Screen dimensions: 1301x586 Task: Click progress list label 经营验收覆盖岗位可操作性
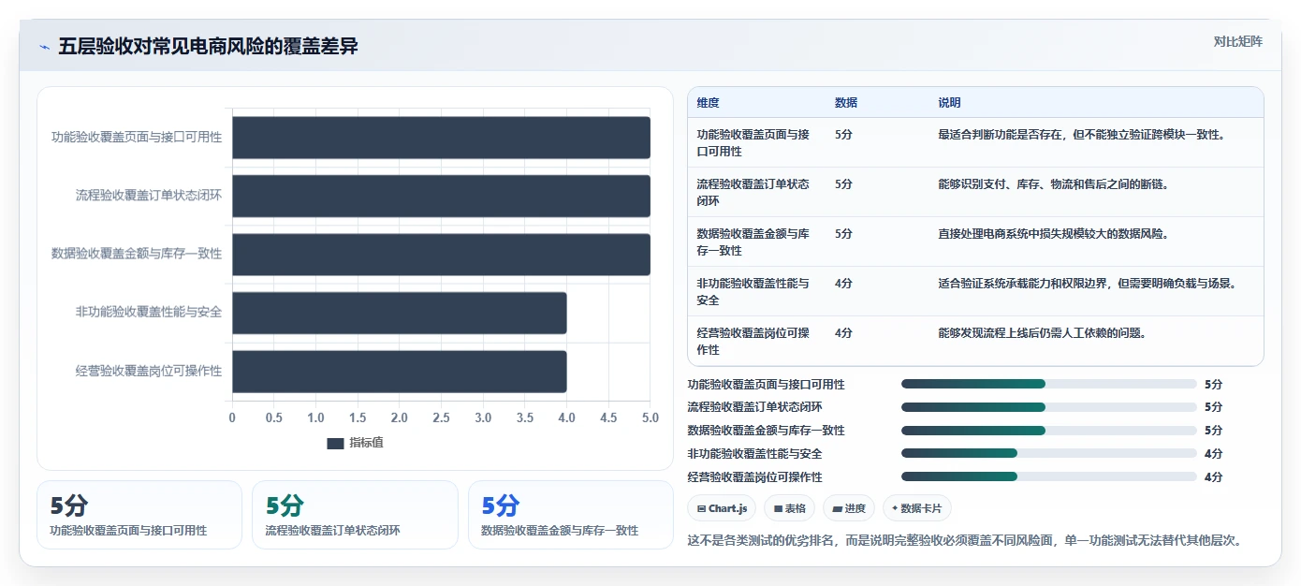[755, 477]
